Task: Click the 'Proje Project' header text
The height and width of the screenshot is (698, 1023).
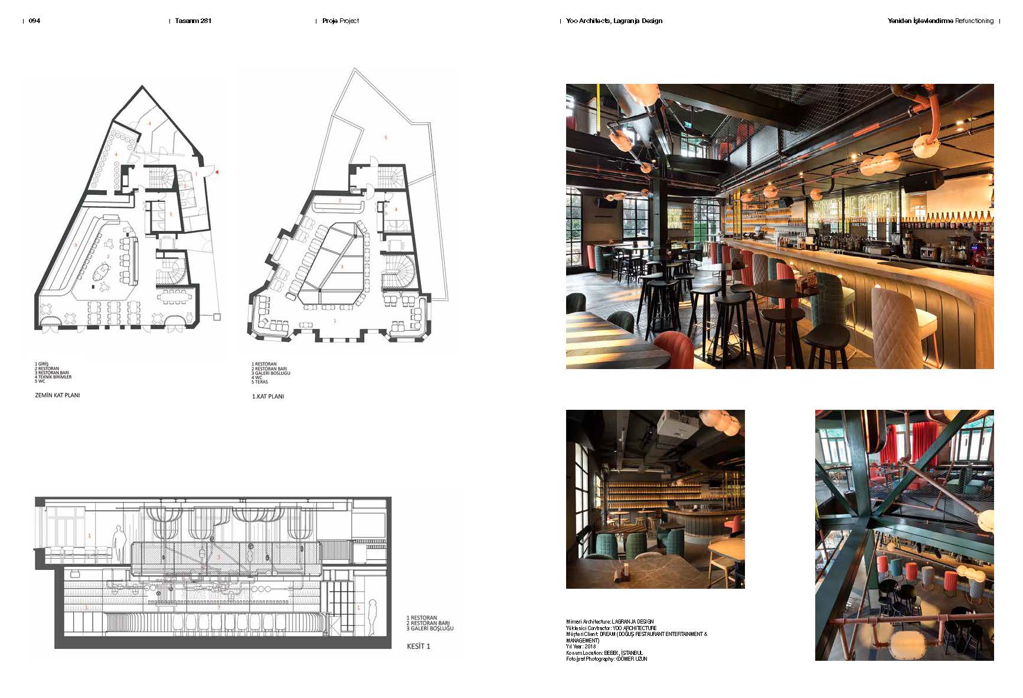Action: click(340, 21)
